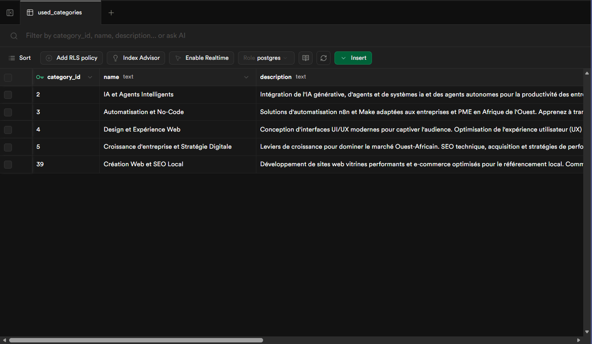Open Index Advisor
This screenshot has height=344, width=592.
[x=136, y=58]
